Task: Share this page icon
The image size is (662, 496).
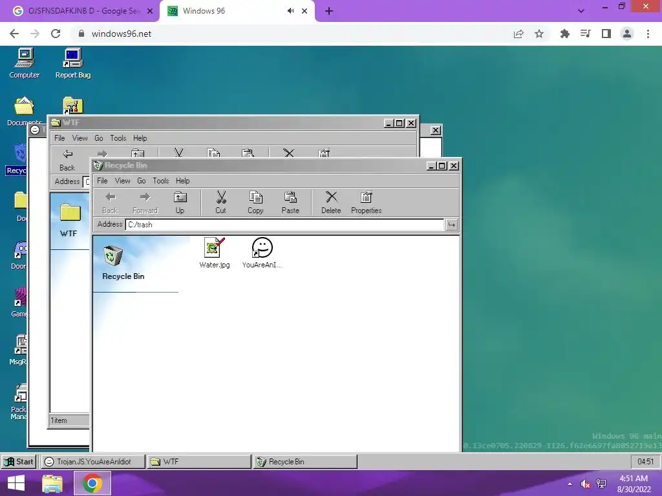Action: pos(518,34)
